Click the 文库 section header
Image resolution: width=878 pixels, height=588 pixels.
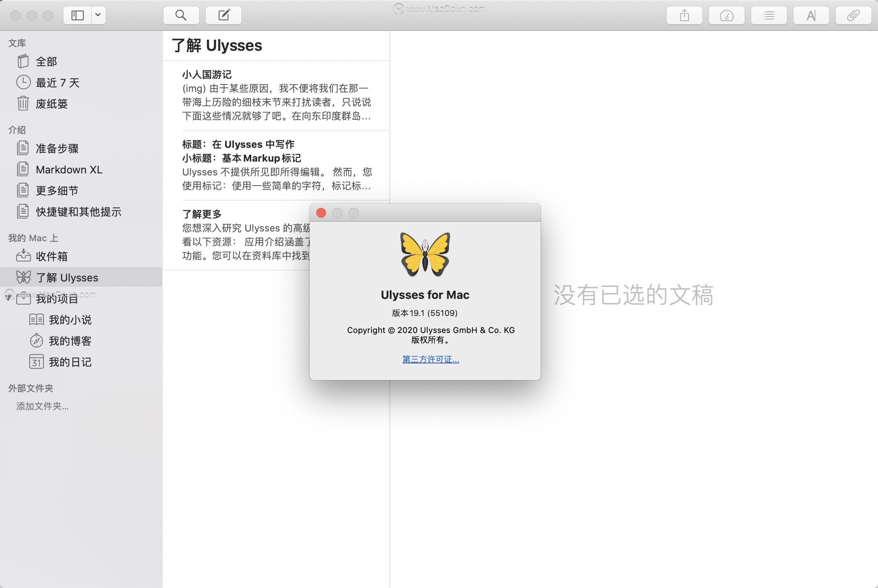coord(17,43)
